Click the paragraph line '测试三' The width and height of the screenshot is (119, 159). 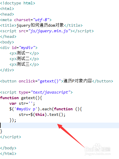[24, 64]
